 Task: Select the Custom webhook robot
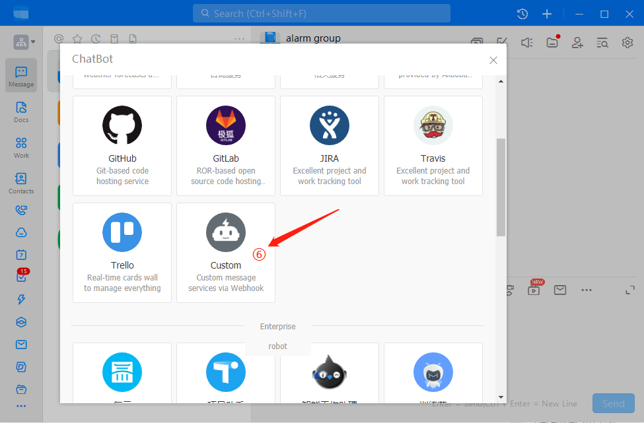[x=226, y=252]
